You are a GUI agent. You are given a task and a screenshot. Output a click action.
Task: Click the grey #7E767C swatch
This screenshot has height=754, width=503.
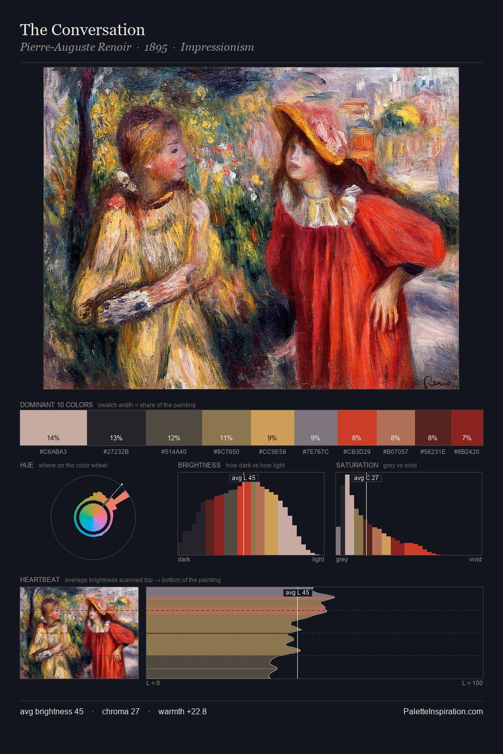click(x=315, y=428)
